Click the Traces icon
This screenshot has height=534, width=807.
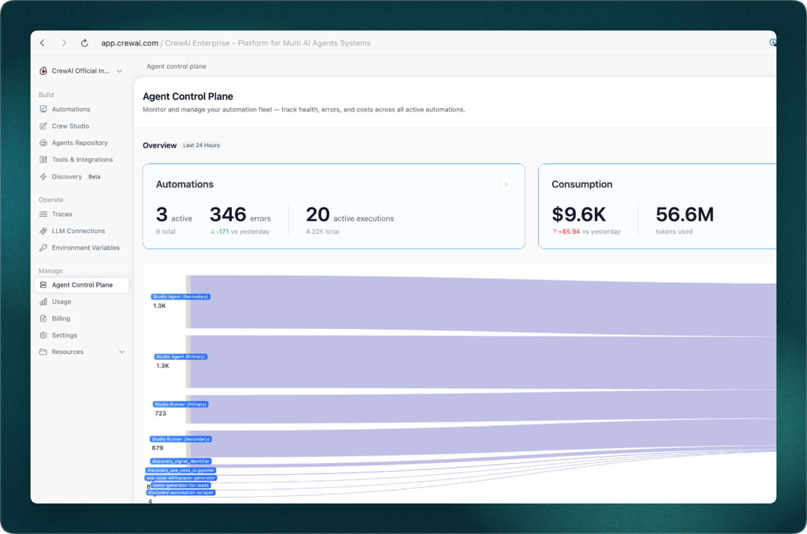[x=43, y=214]
